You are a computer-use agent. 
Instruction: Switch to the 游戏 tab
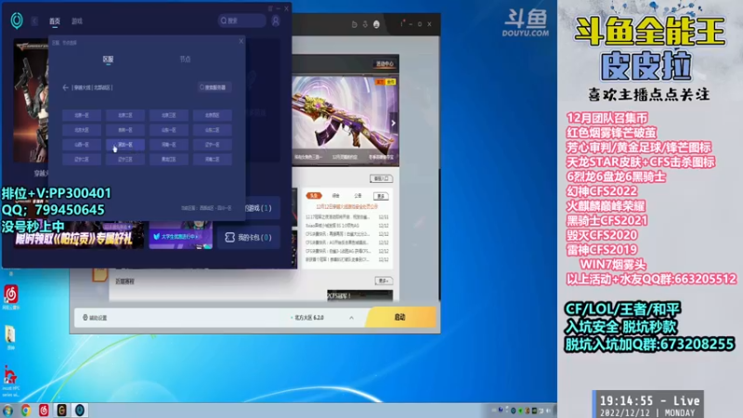(77, 21)
